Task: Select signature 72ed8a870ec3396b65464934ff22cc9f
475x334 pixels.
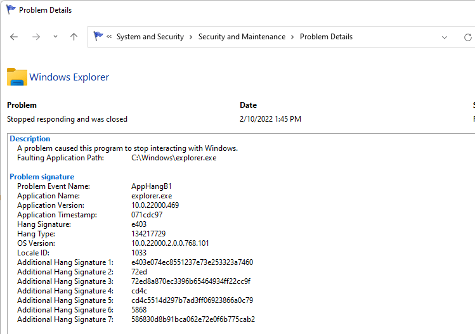Action: pos(191,281)
